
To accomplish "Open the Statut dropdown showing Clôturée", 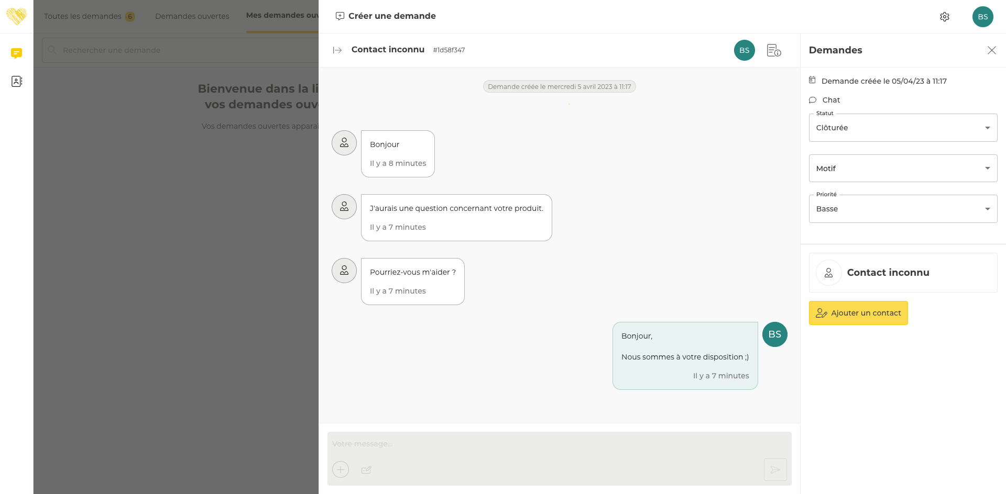I will click(x=902, y=128).
